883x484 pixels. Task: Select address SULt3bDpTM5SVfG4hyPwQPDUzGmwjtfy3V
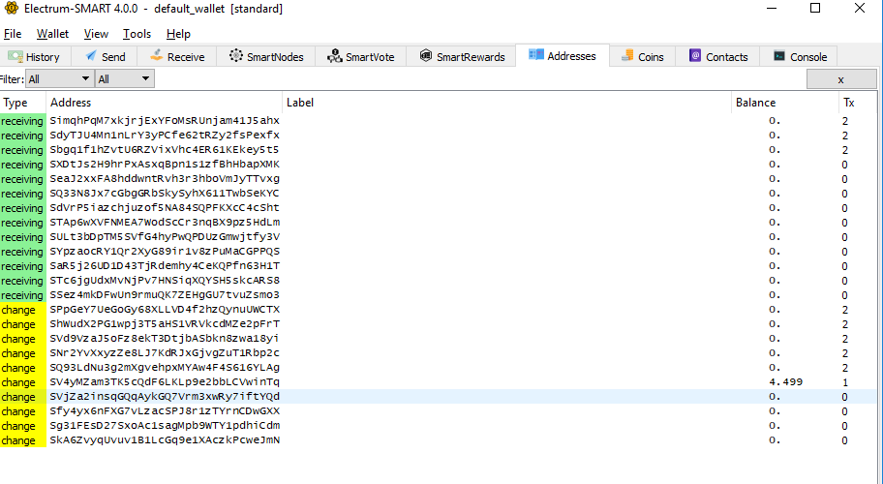pos(165,237)
